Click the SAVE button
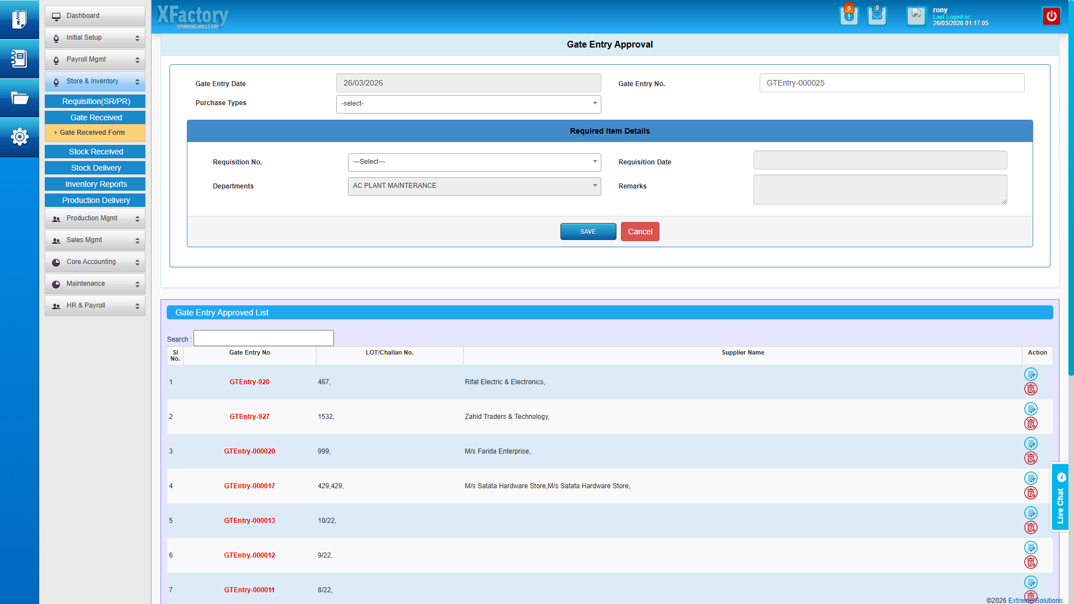Viewport: 1074px width, 604px height. point(588,232)
